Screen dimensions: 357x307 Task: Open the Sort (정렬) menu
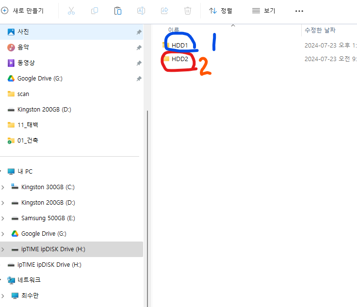pos(220,11)
